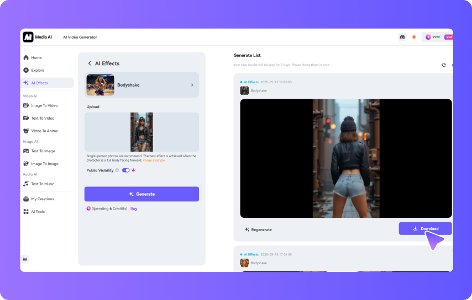
Task: Open Explore from the compass icon
Action: 26,70
